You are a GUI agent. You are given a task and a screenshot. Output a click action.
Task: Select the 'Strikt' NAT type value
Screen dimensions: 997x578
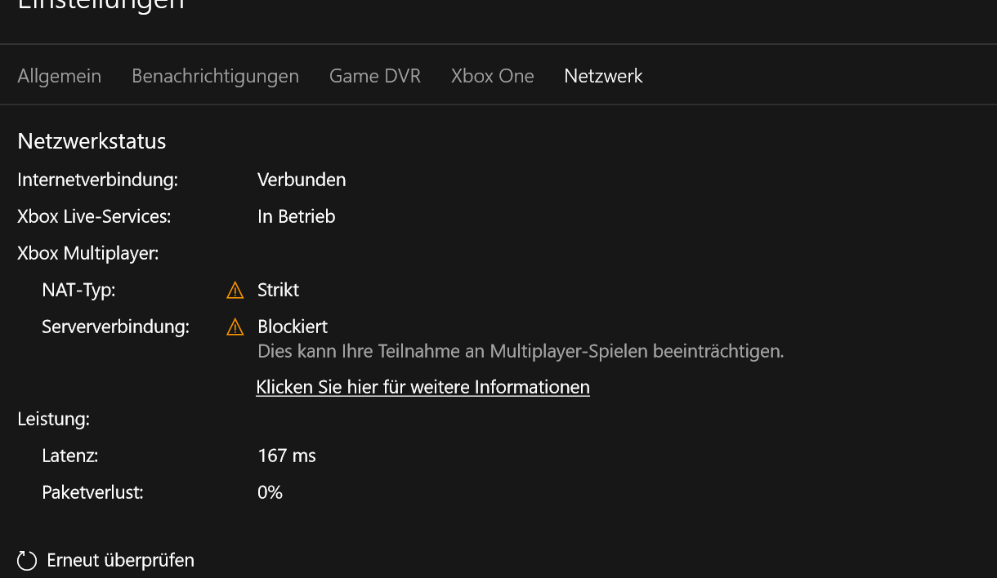[x=279, y=290]
